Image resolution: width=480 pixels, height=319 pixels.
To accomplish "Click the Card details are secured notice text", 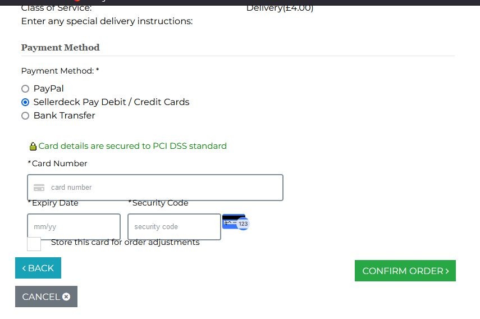I will click(132, 146).
